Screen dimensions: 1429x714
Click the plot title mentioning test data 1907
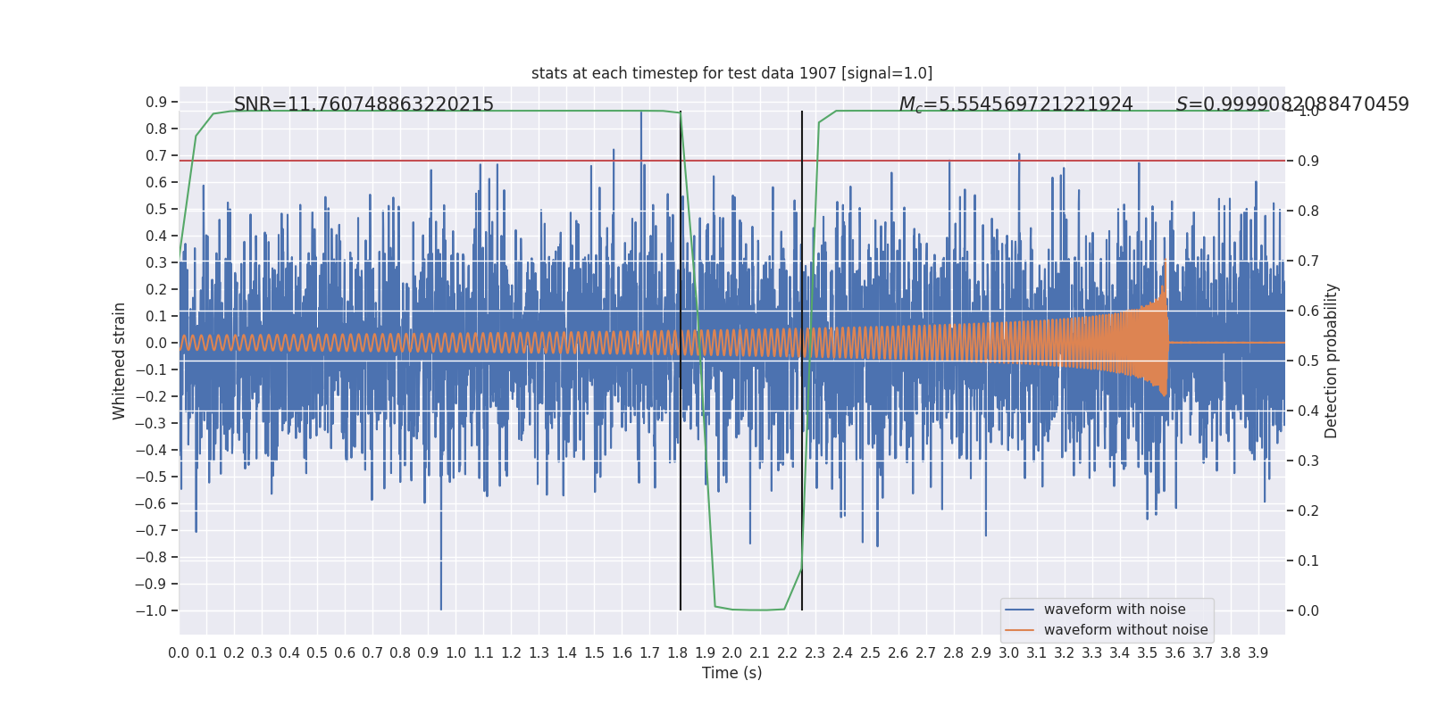(731, 73)
